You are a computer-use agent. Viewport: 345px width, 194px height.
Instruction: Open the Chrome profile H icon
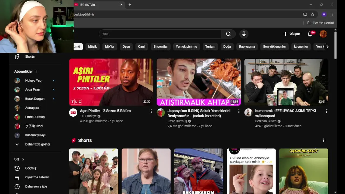click(324, 14)
